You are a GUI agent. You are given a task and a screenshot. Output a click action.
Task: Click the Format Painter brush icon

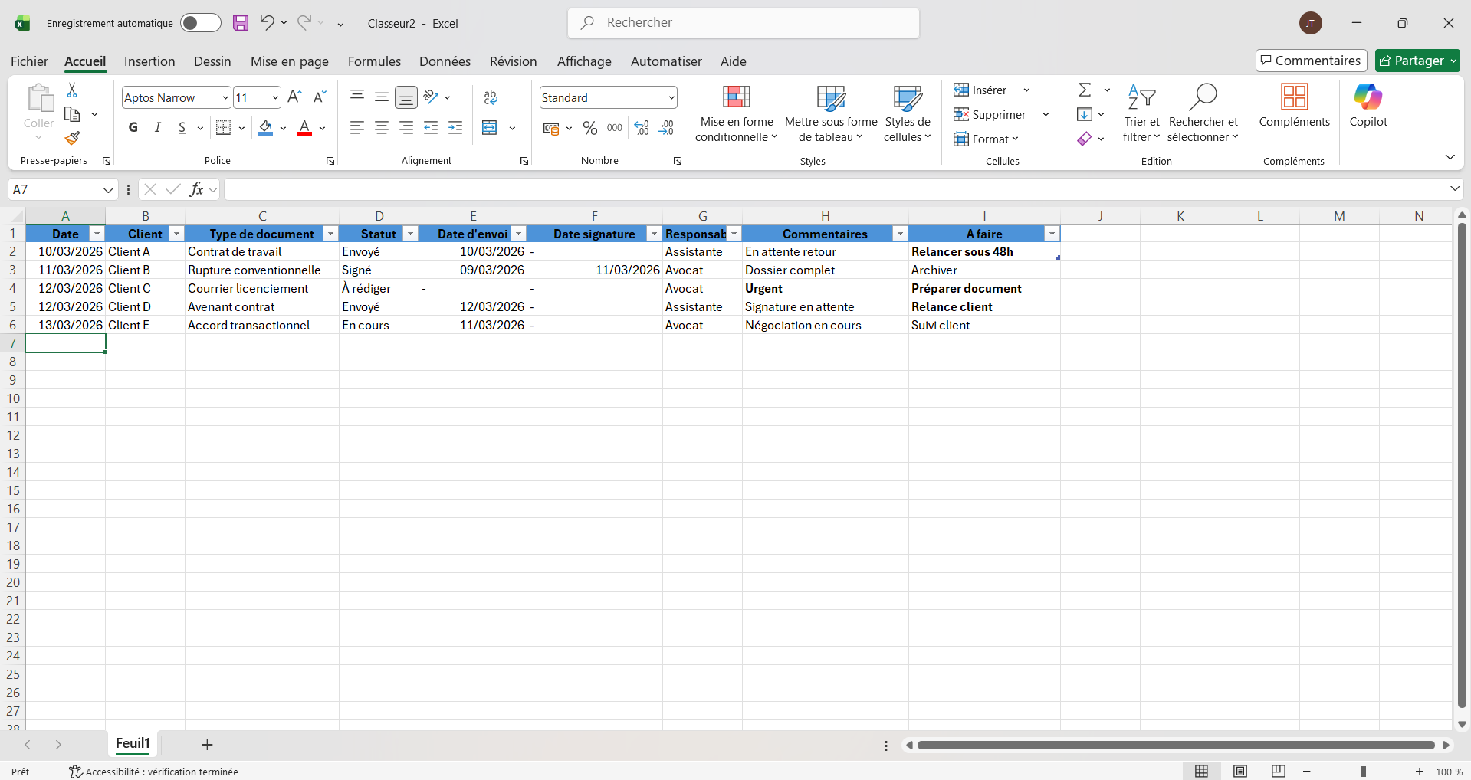pos(72,139)
